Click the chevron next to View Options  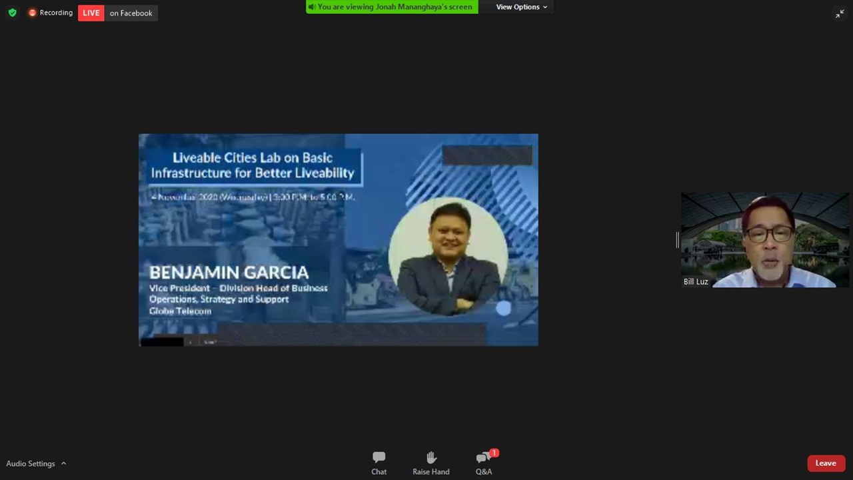click(x=545, y=7)
